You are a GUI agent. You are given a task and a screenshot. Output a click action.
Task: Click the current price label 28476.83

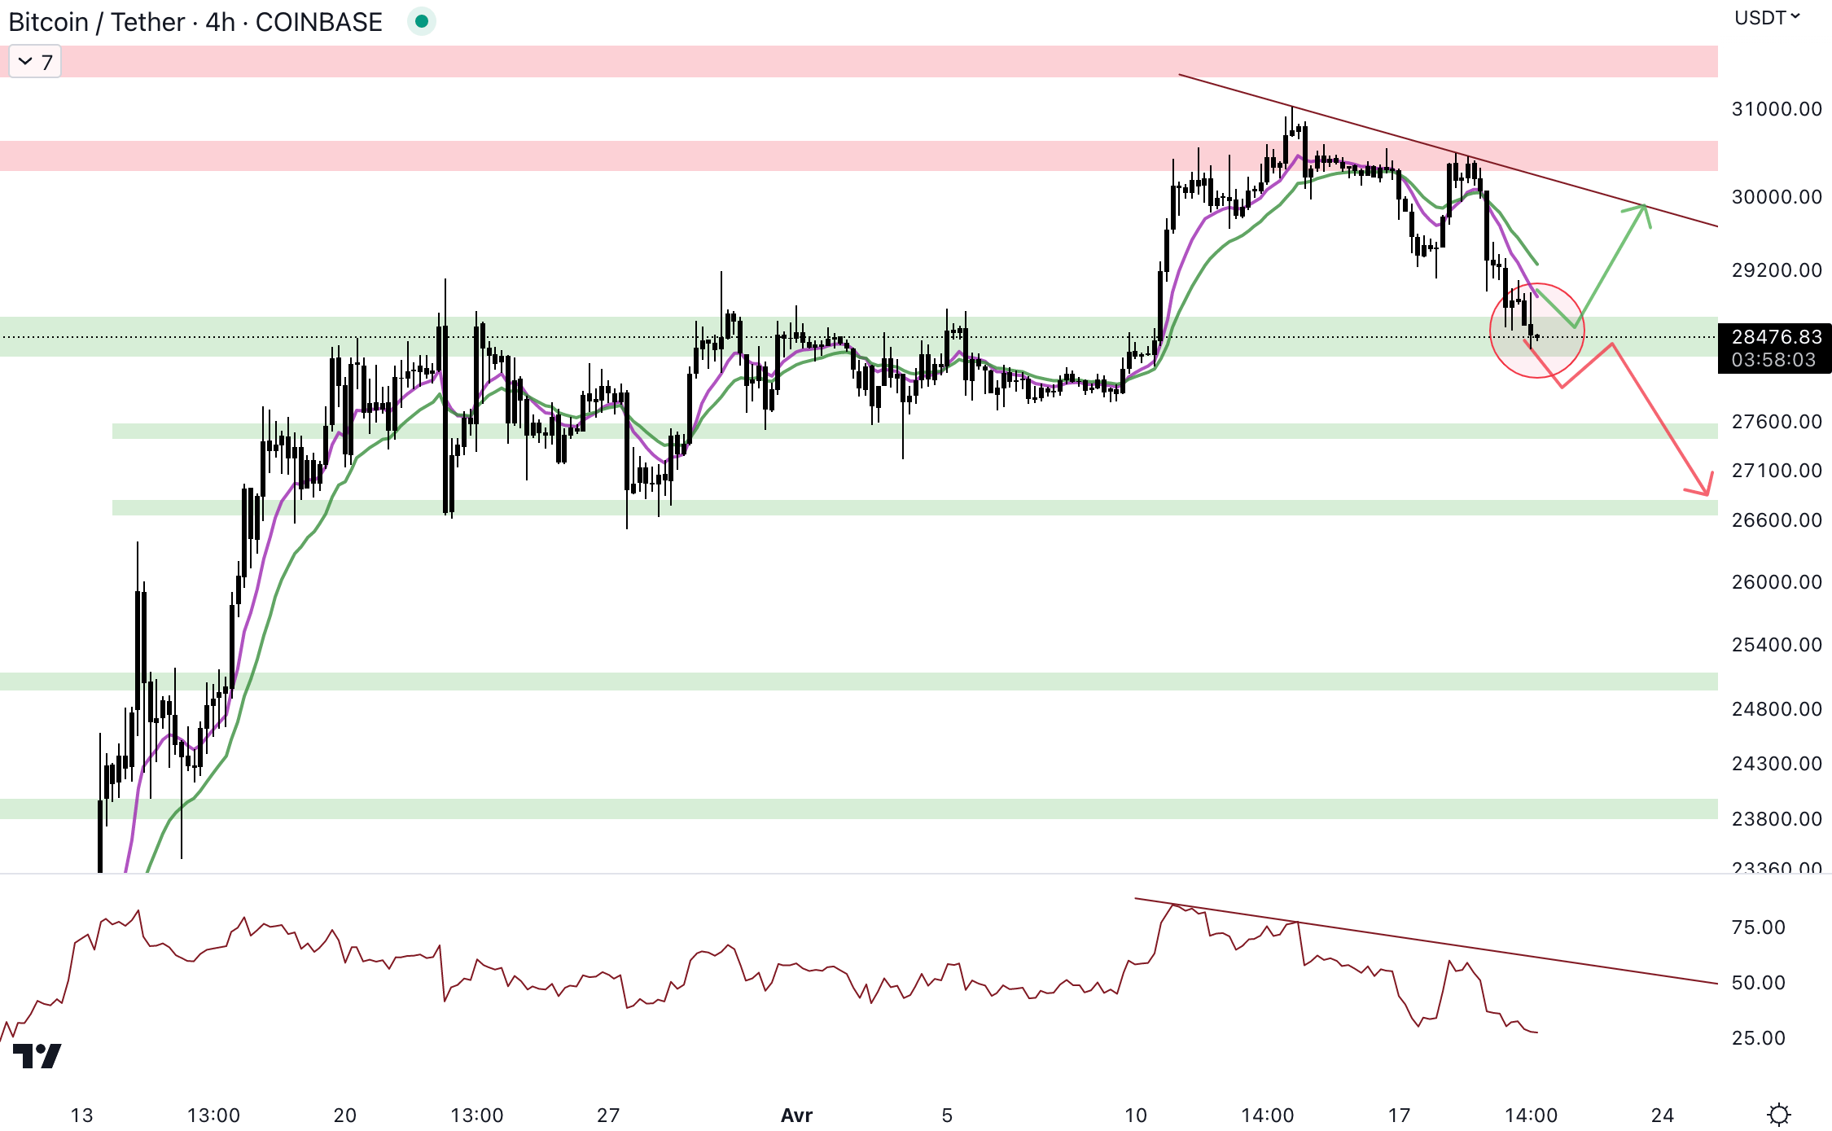[1776, 337]
